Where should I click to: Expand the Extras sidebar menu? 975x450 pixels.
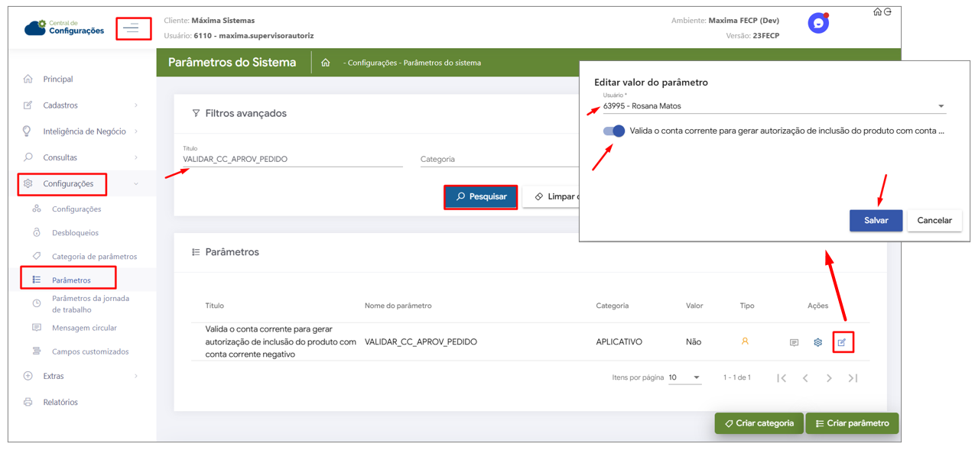click(x=82, y=376)
